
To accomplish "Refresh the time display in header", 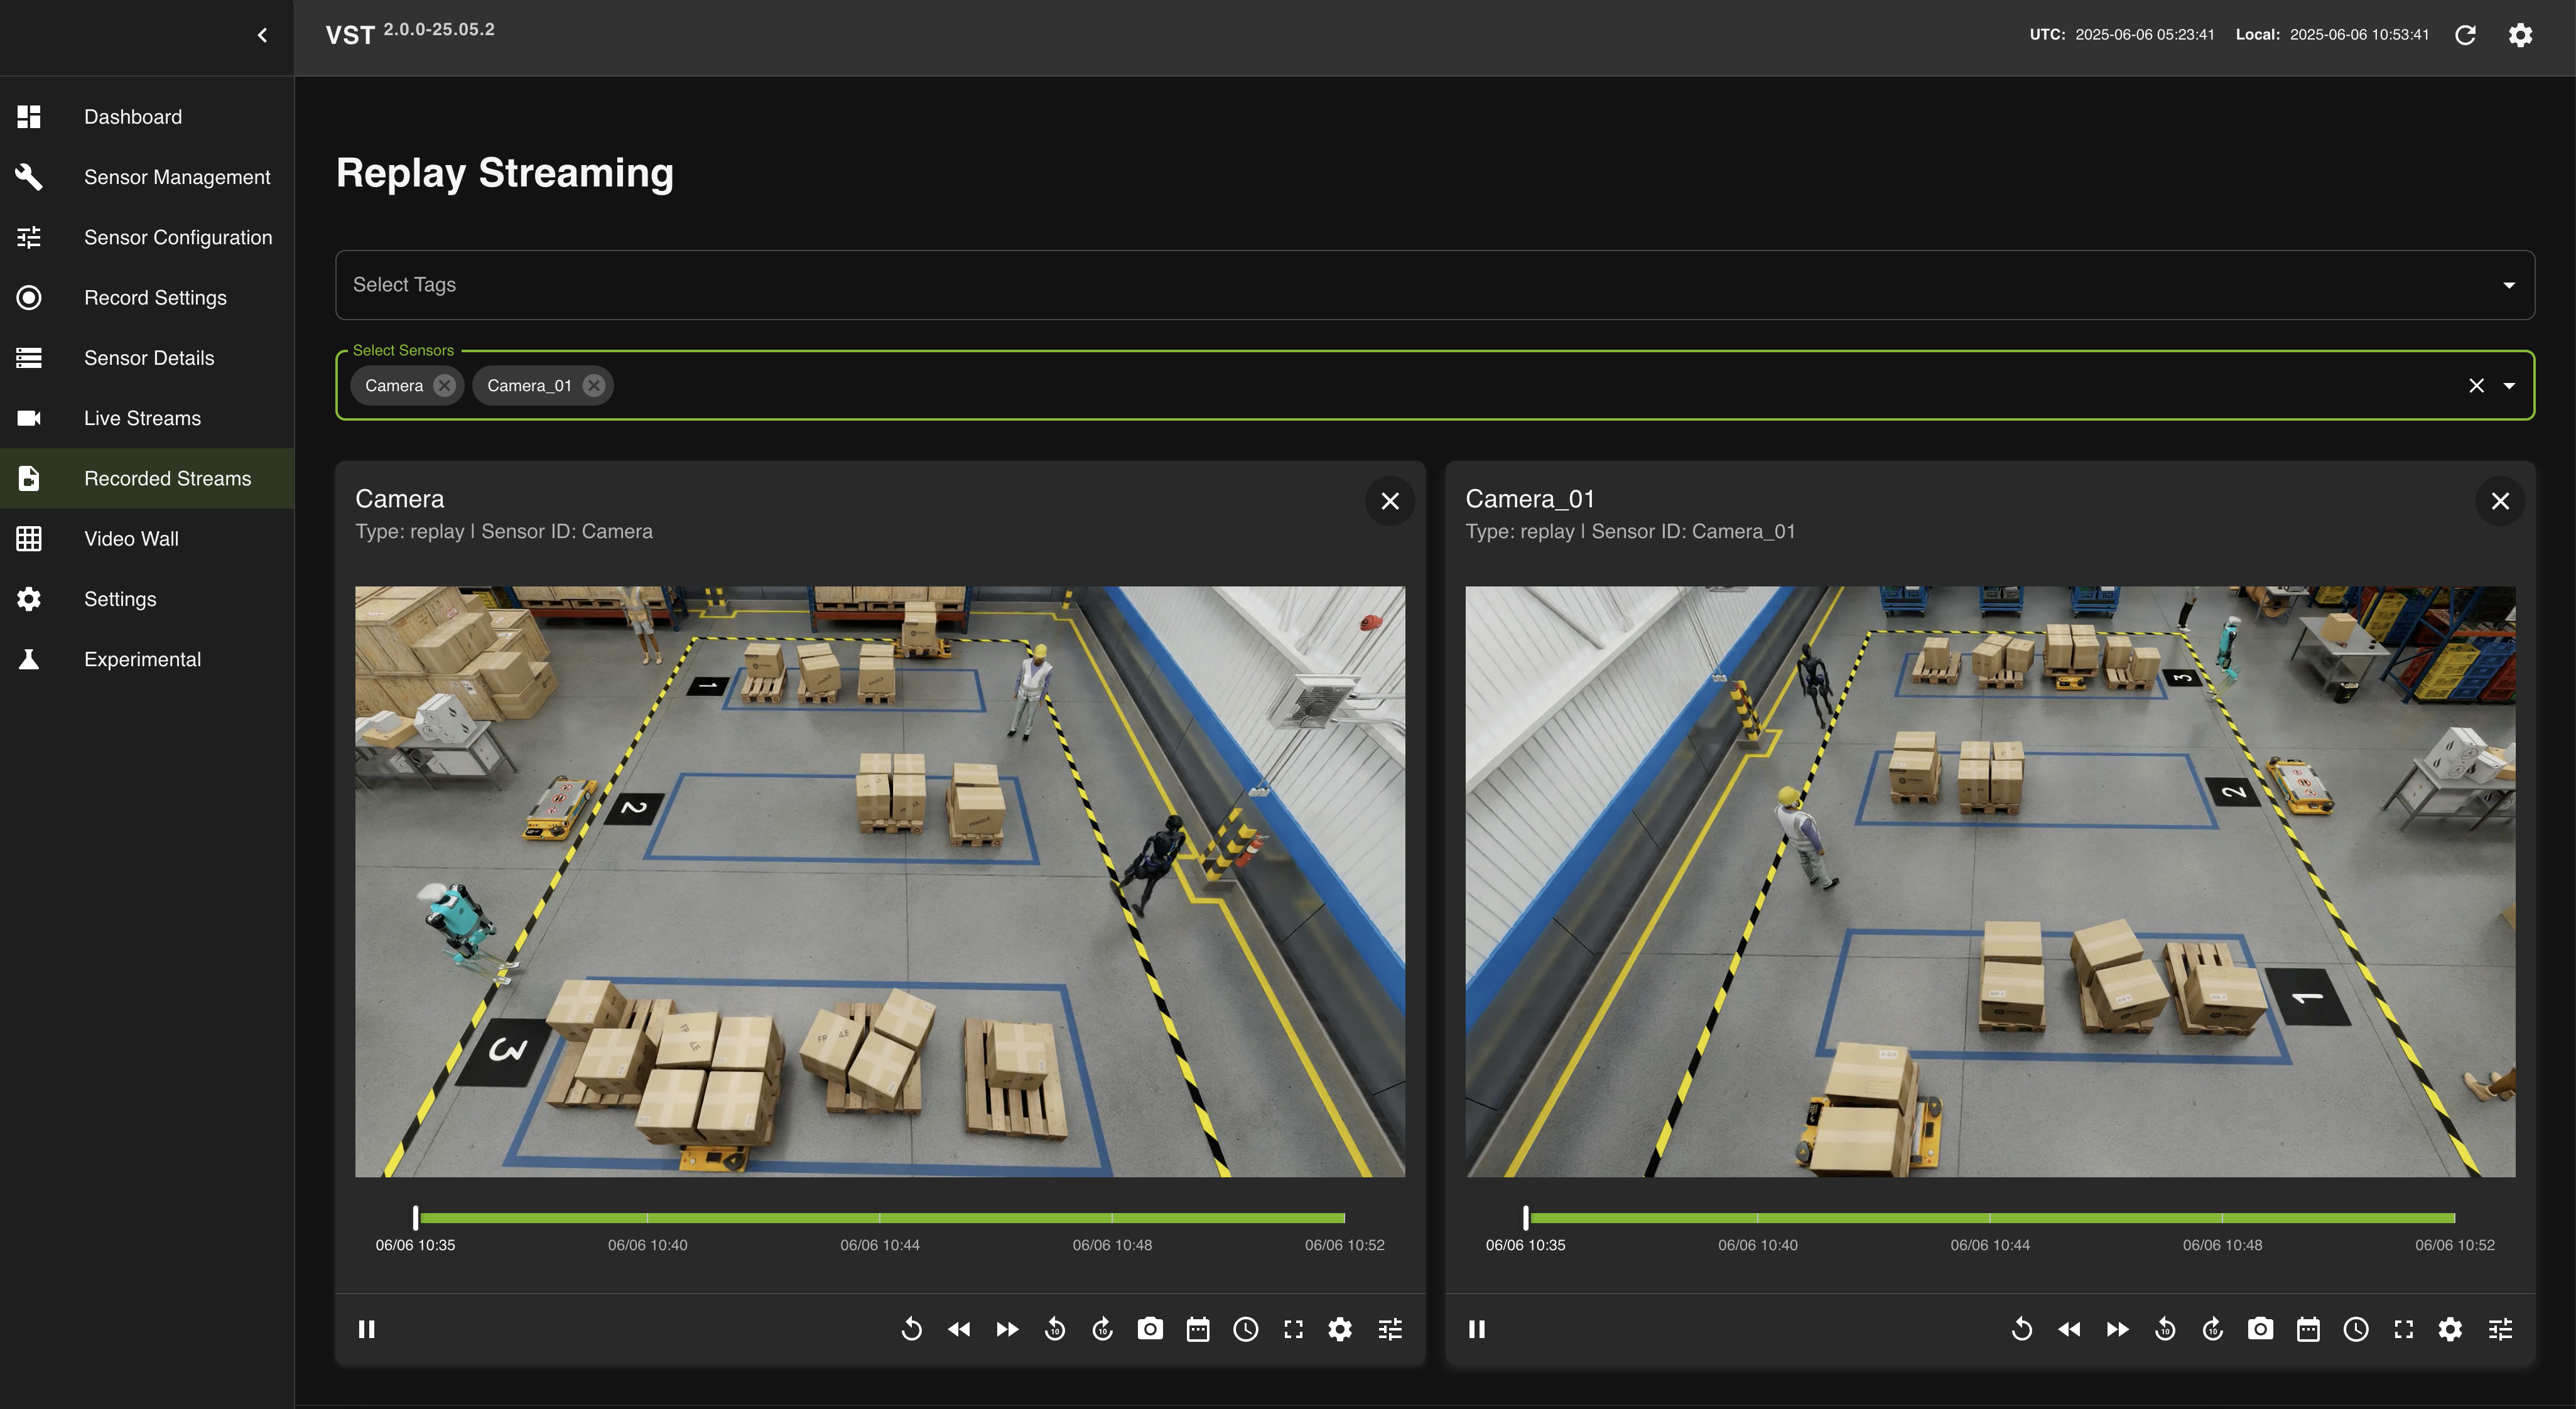I will [2465, 35].
